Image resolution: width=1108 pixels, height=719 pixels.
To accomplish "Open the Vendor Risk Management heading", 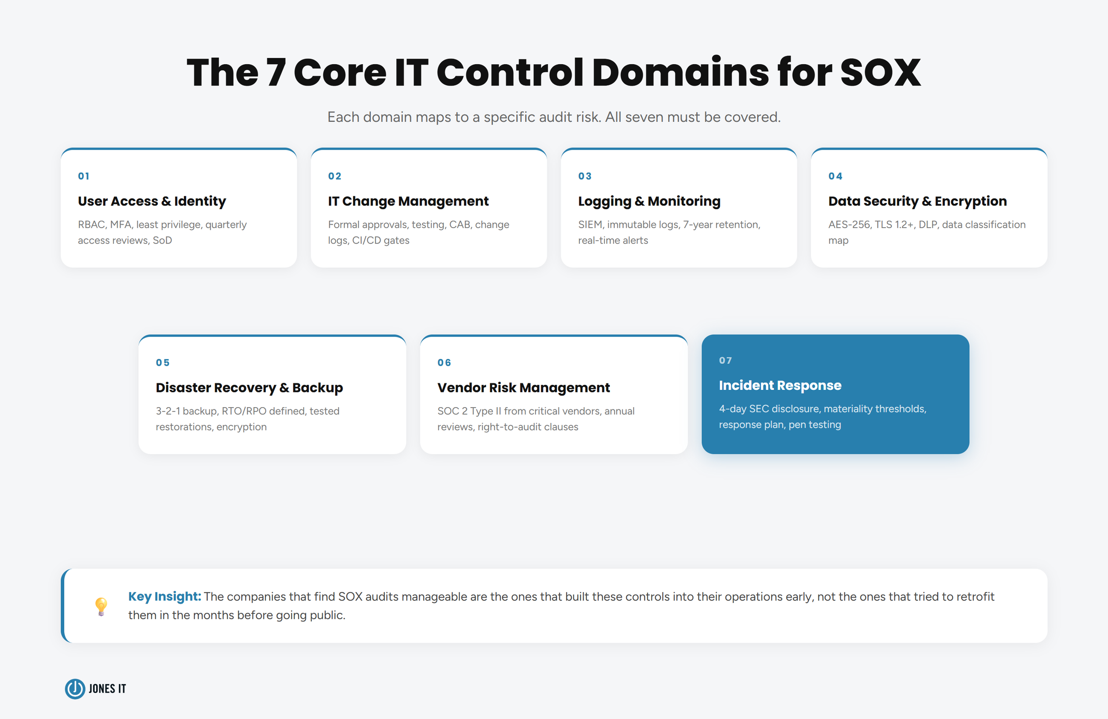I will click(x=523, y=387).
